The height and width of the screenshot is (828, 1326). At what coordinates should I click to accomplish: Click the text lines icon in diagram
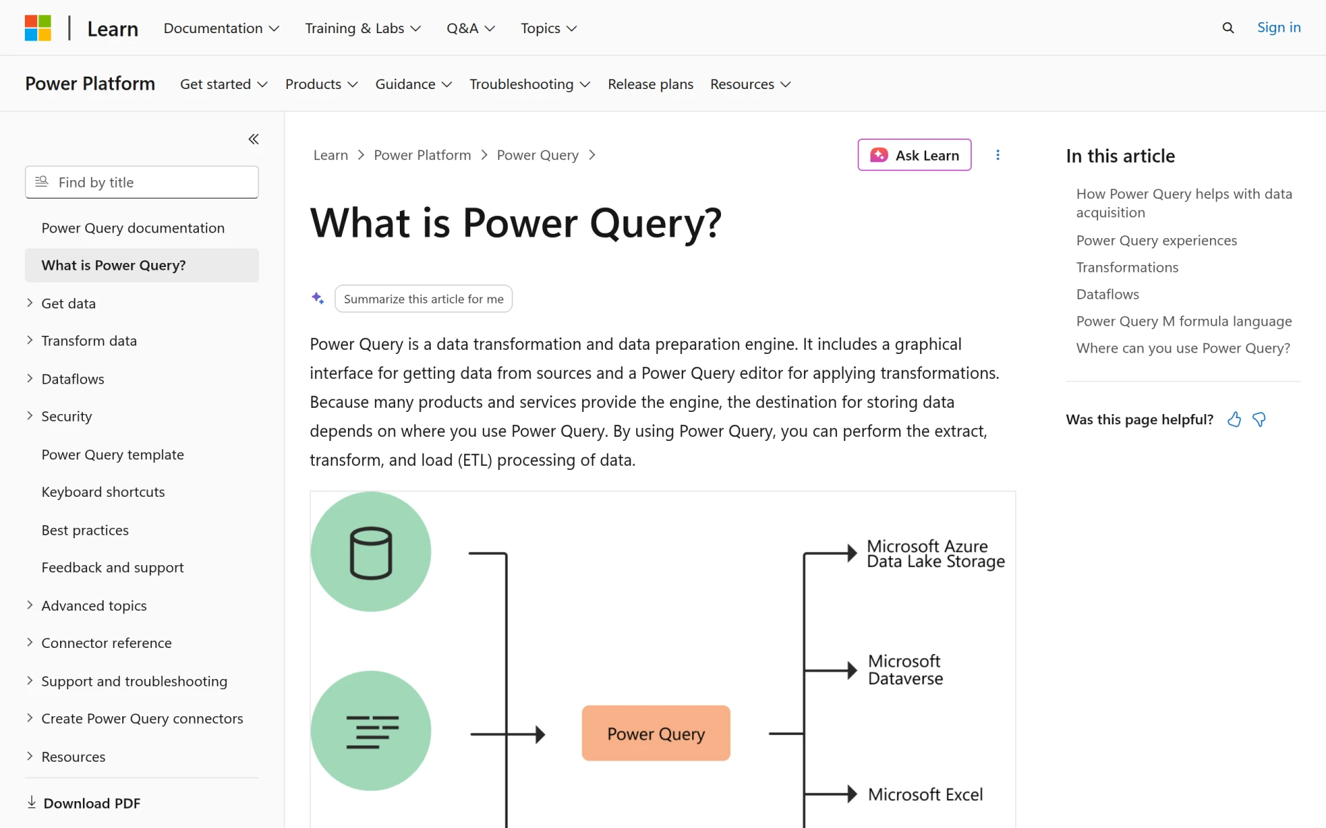pos(371,731)
